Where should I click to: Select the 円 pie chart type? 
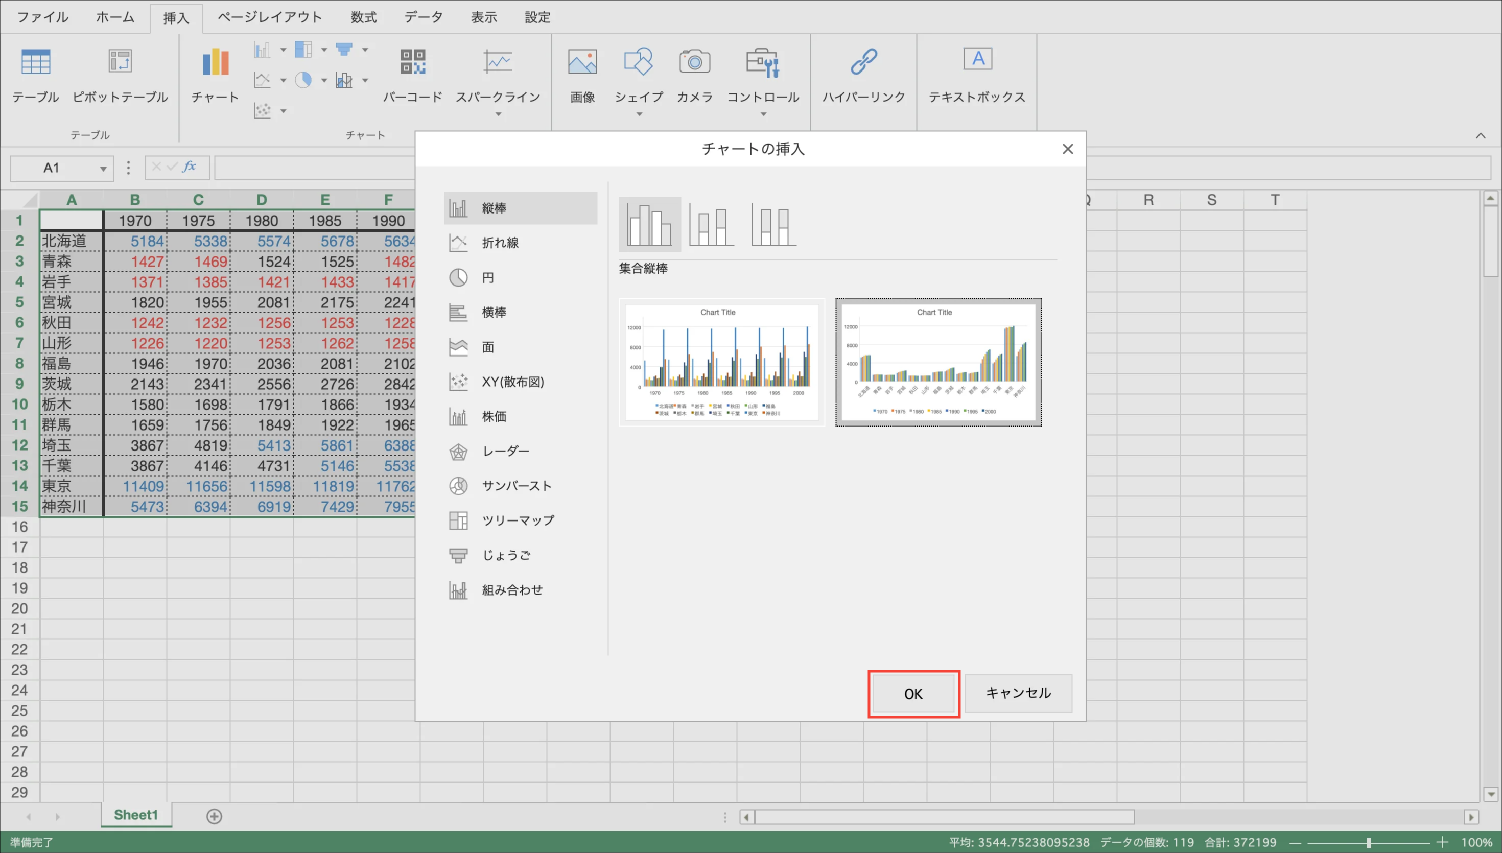487,278
